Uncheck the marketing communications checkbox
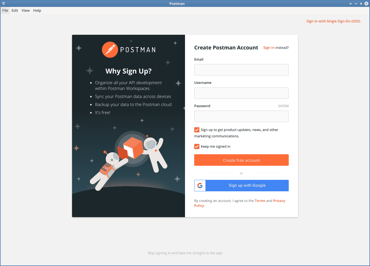This screenshot has height=266, width=370. (197, 130)
